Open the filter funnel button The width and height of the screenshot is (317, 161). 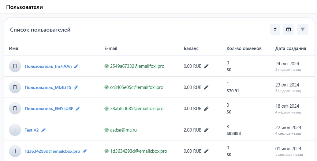point(302,29)
